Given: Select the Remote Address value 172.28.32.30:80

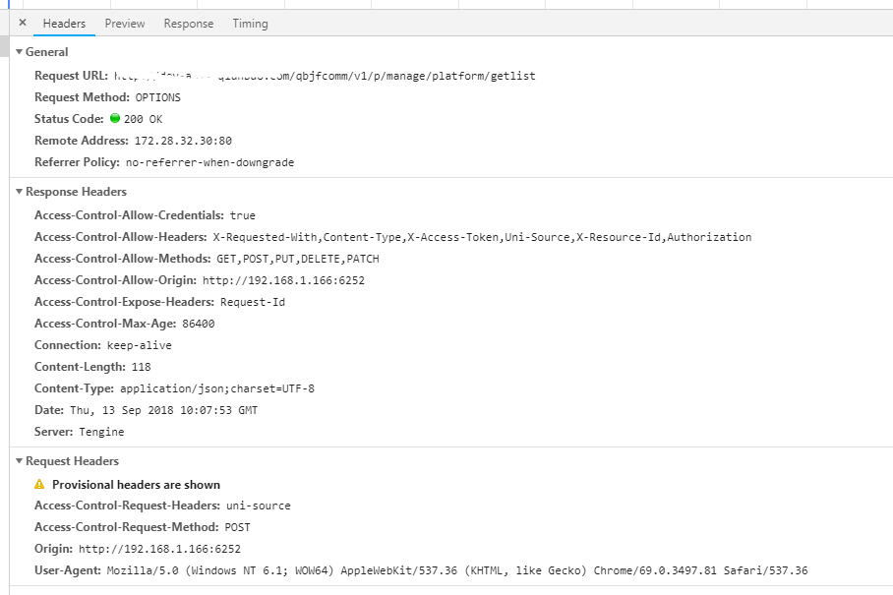Looking at the screenshot, I should coord(183,141).
